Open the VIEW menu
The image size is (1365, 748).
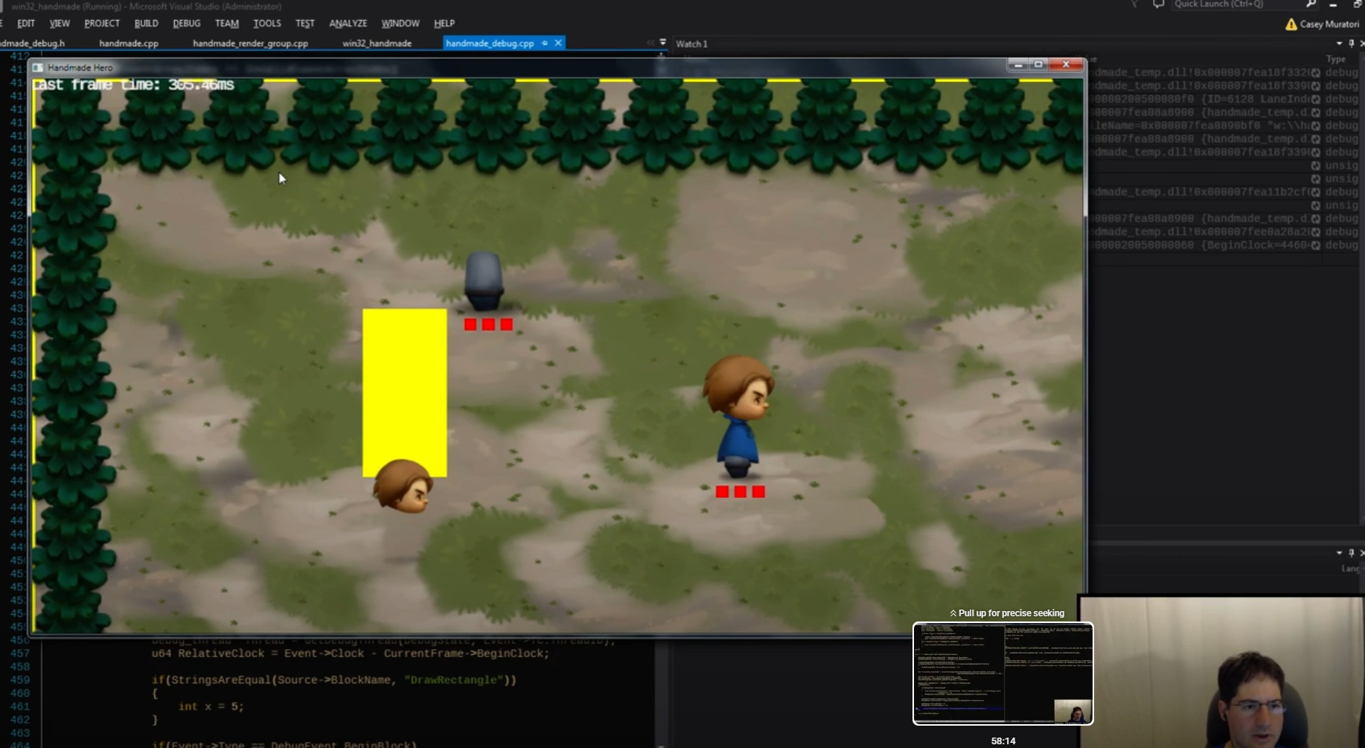[x=60, y=23]
